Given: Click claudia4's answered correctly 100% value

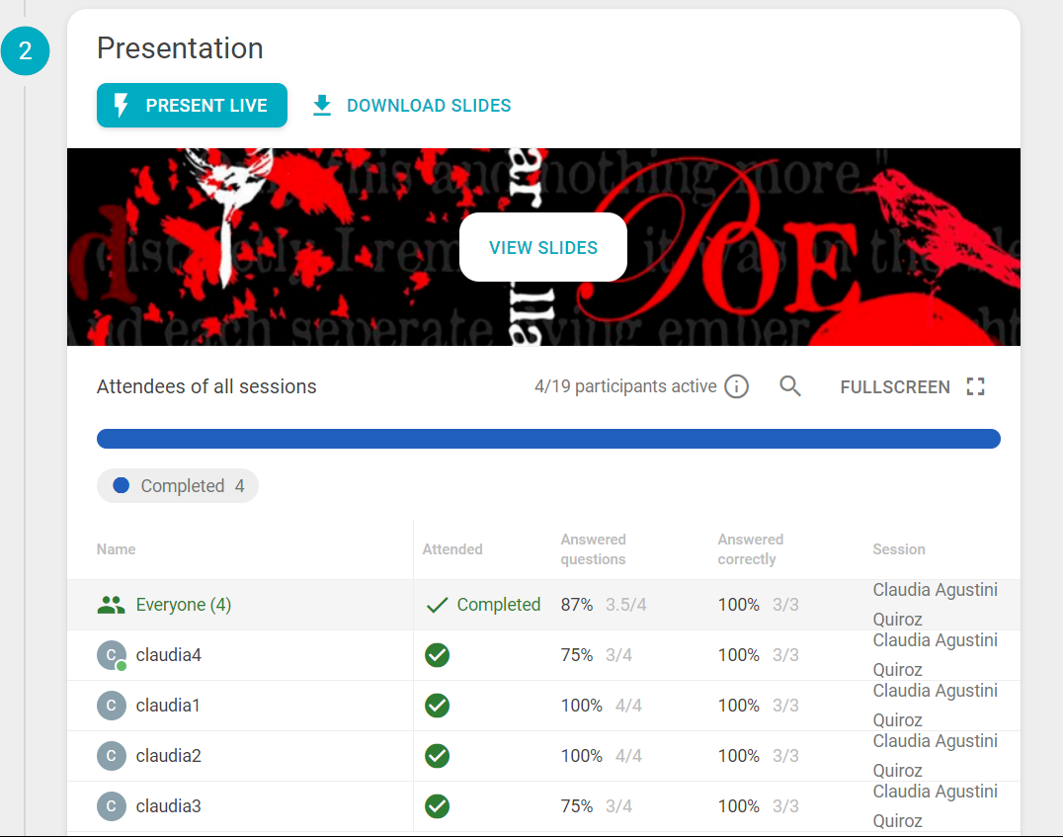Looking at the screenshot, I should coord(739,655).
